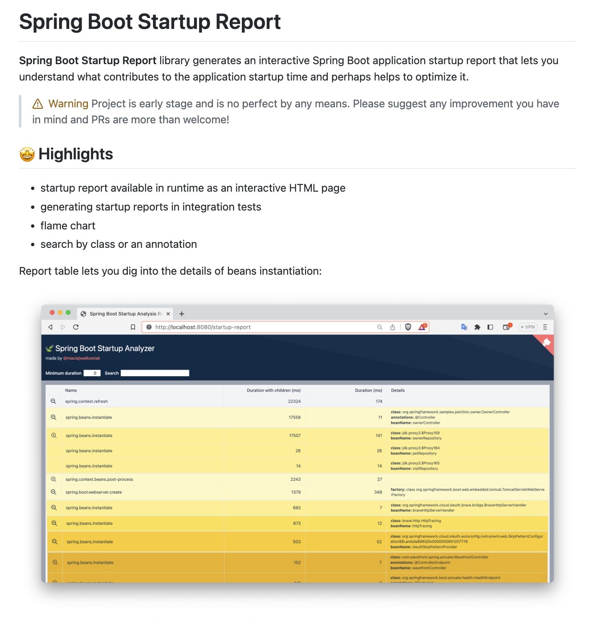Image resolution: width=591 pixels, height=619 pixels.
Task: Click the Spring Boot Startup Analyzer title
Action: click(105, 348)
